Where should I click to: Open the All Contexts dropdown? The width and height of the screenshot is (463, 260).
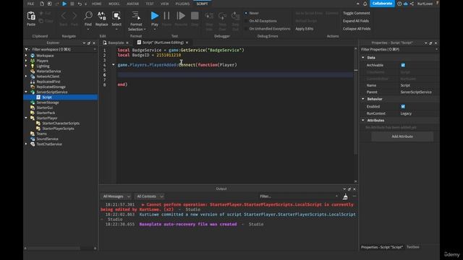tap(150, 196)
